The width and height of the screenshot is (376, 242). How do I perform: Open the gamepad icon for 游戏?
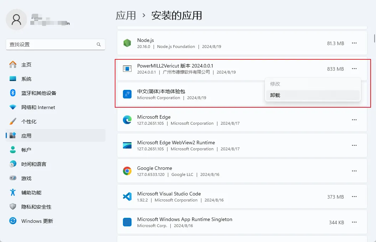13,178
